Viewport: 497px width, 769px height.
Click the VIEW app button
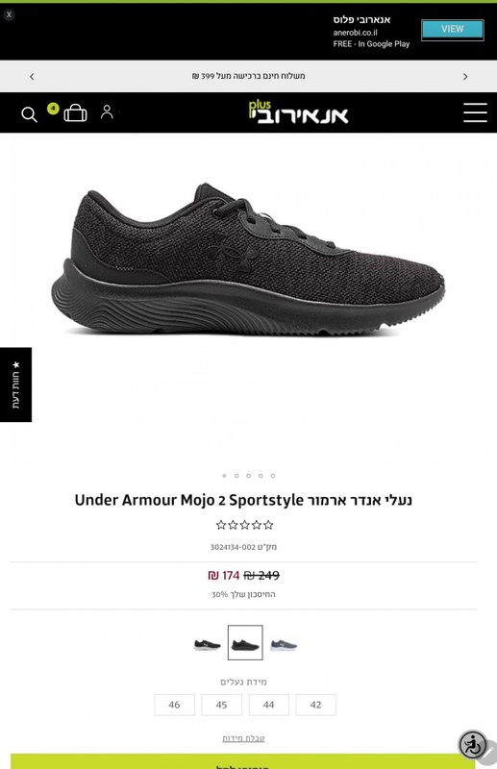(453, 30)
